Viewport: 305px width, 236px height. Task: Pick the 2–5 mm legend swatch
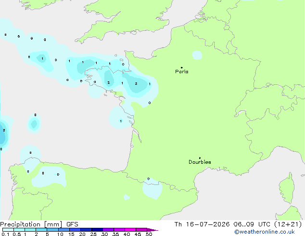coord(41,230)
